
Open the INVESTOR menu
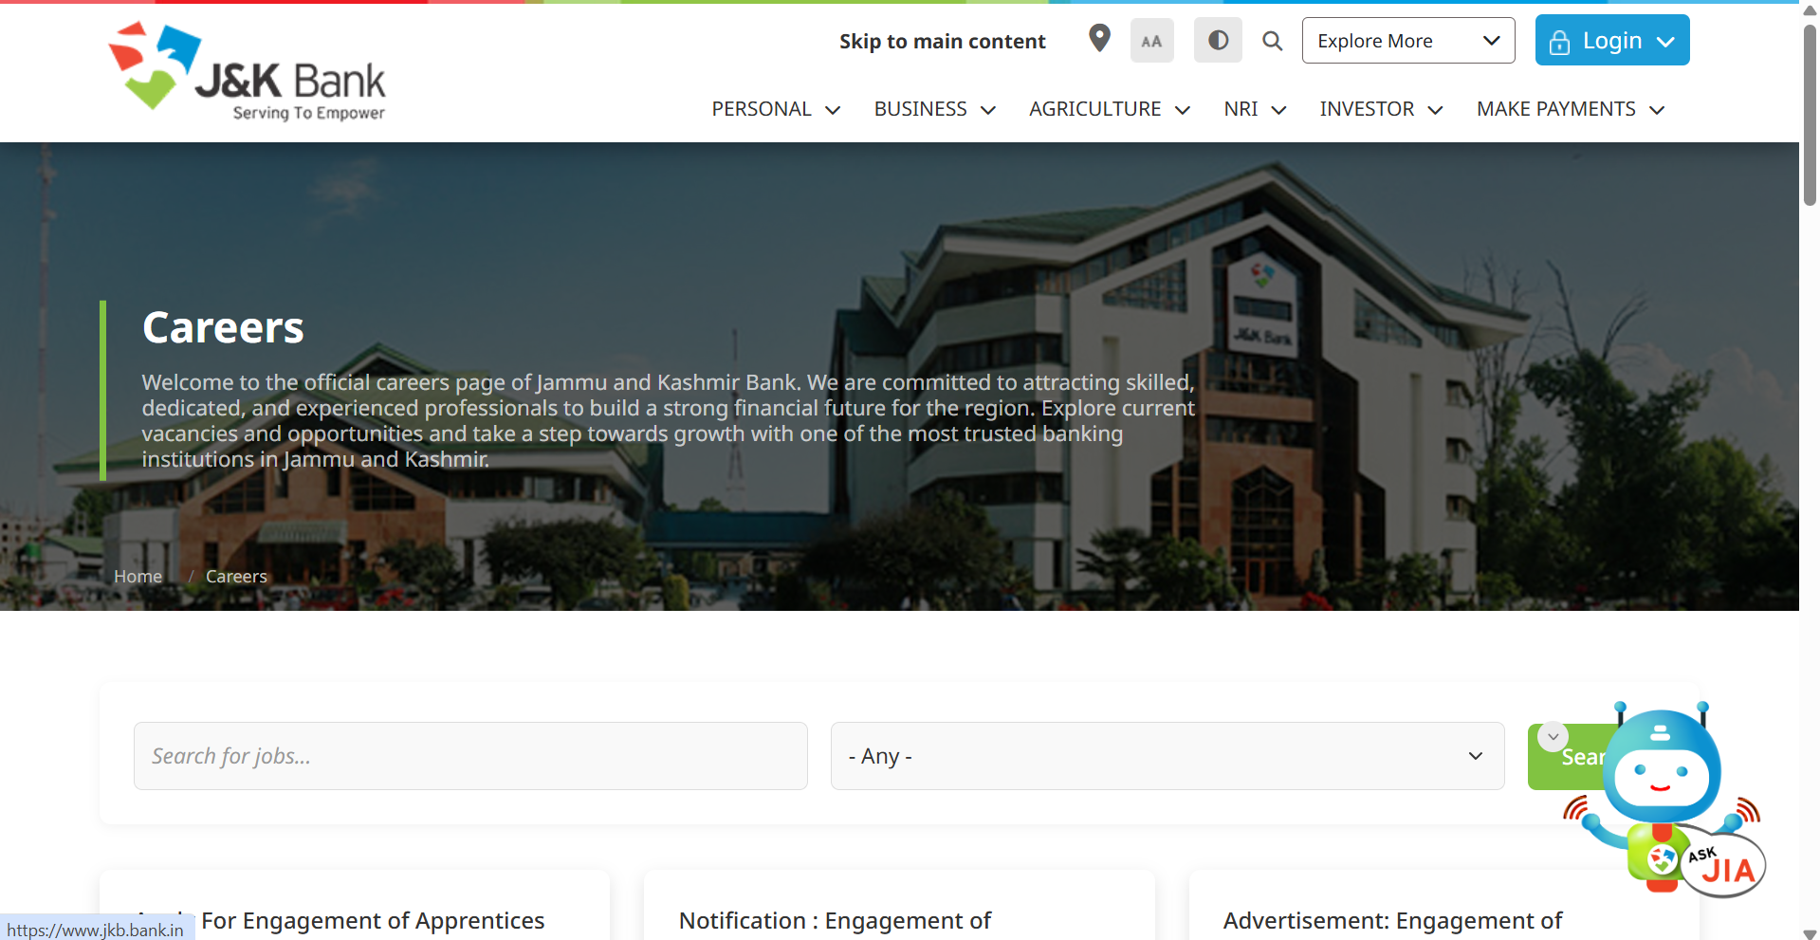pyautogui.click(x=1380, y=110)
